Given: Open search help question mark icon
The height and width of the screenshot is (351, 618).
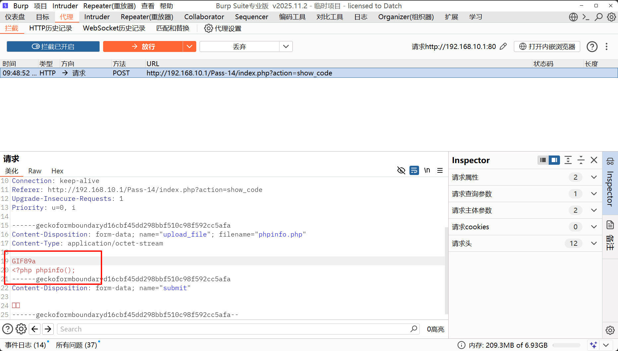Looking at the screenshot, I should pyautogui.click(x=8, y=329).
